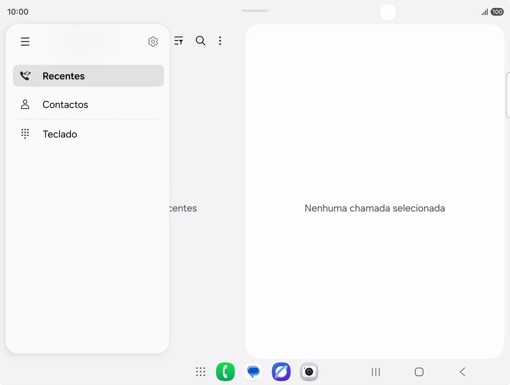The image size is (510, 385).
Task: Tap the battery 100 indicator
Action: [x=497, y=12]
